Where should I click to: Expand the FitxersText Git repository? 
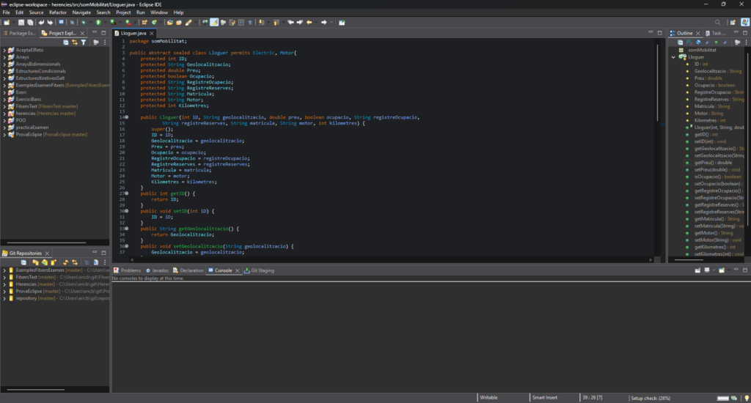(4, 278)
